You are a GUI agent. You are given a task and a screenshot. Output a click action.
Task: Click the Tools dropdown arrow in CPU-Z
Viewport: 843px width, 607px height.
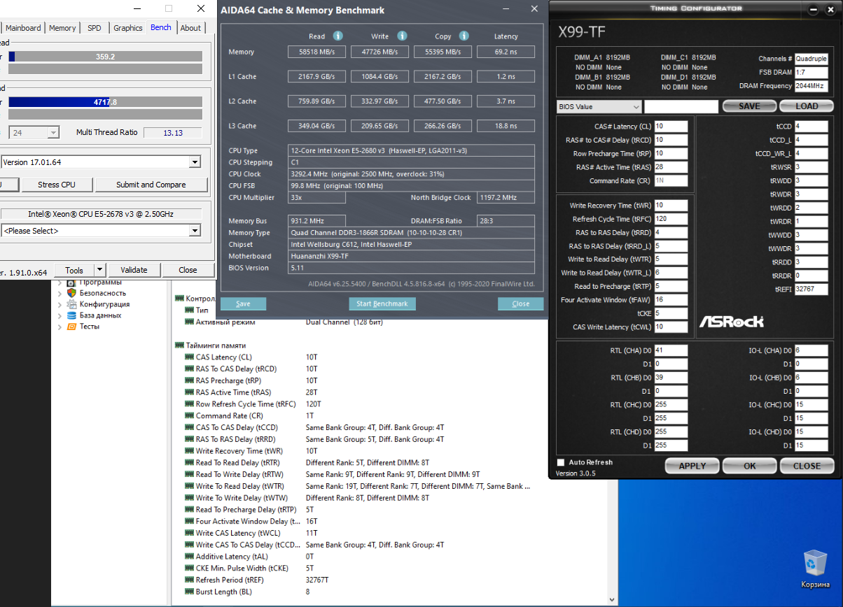tap(99, 270)
